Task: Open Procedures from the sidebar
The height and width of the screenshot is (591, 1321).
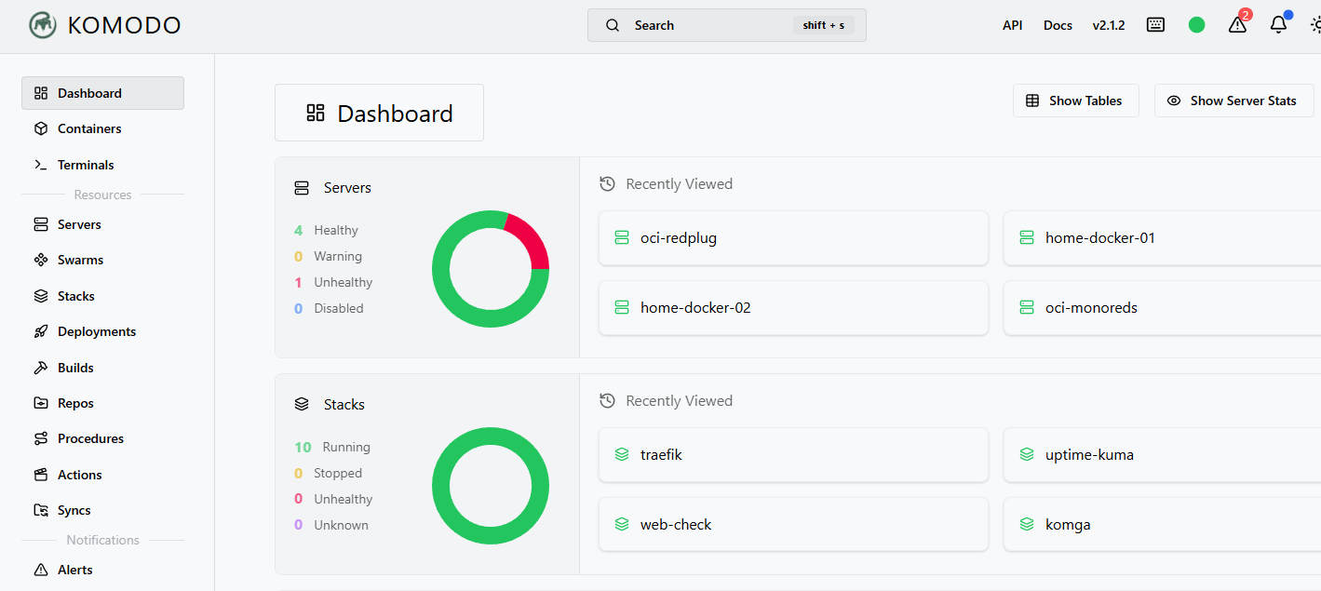Action: click(102, 438)
